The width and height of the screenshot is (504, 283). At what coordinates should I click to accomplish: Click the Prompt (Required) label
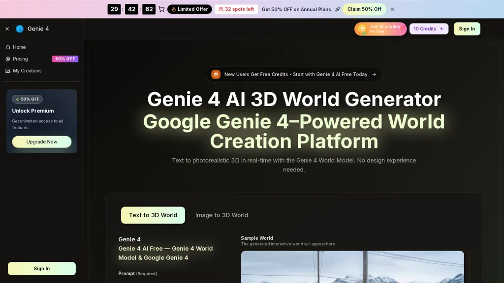pos(138,273)
